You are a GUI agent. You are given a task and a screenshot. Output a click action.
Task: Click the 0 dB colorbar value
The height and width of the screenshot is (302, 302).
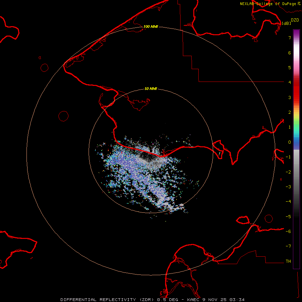pyautogui.click(x=290, y=142)
